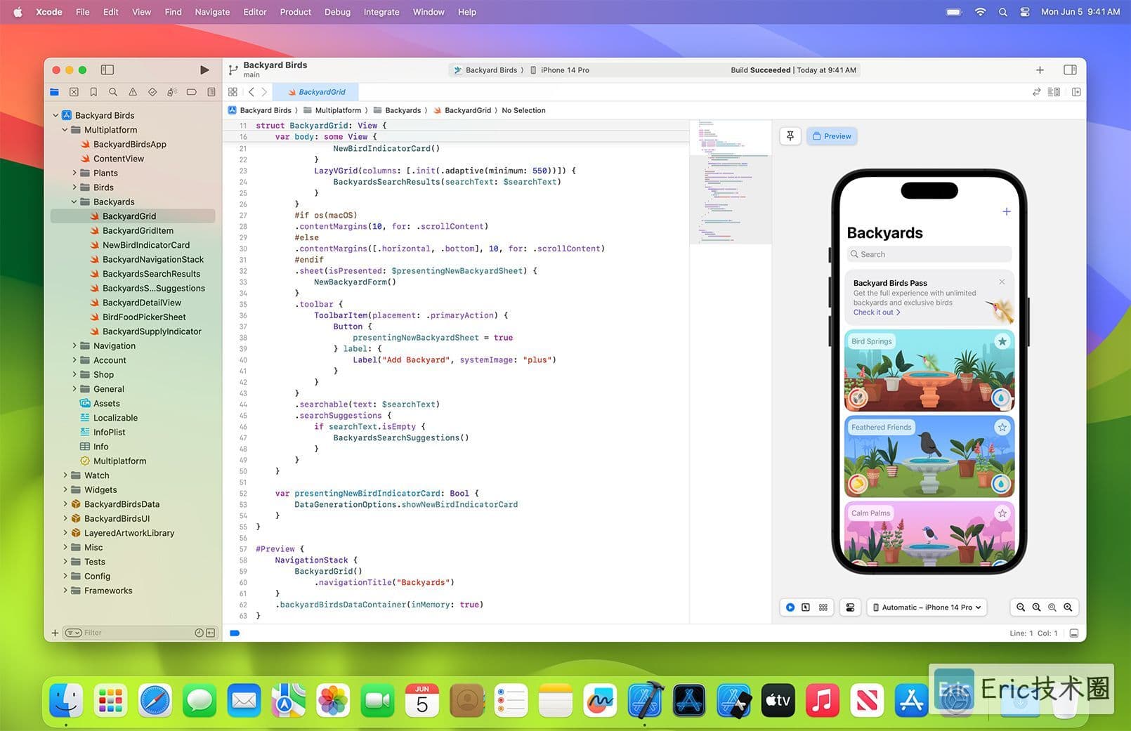The width and height of the screenshot is (1131, 731).
Task: Open the Breakpoint navigator tab
Action: coord(191,92)
